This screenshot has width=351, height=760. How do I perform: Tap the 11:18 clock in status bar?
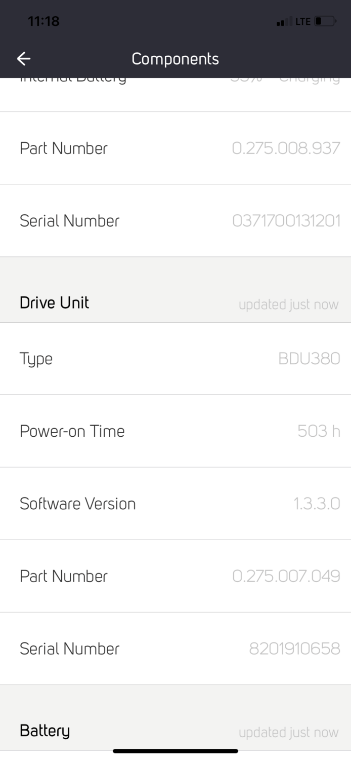tap(43, 21)
